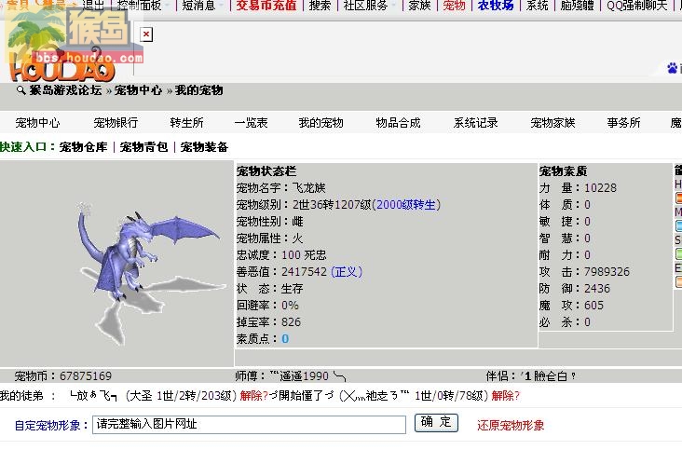682x450 pixels.
Task: Click the 伴侣 partner name
Action: click(x=548, y=375)
